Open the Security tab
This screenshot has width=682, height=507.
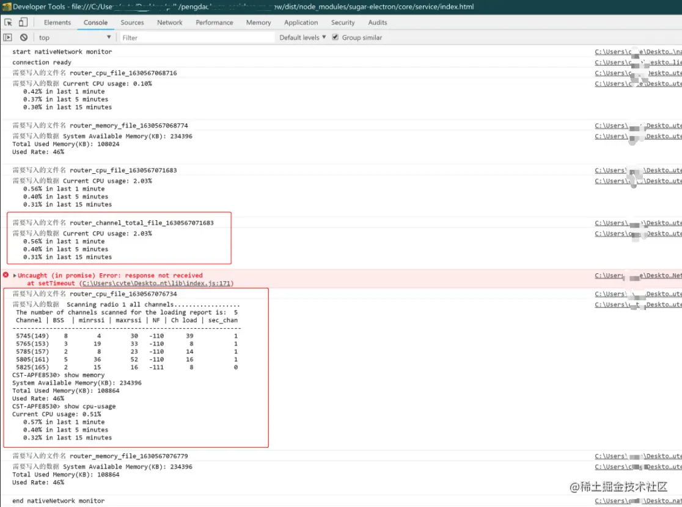pos(343,22)
